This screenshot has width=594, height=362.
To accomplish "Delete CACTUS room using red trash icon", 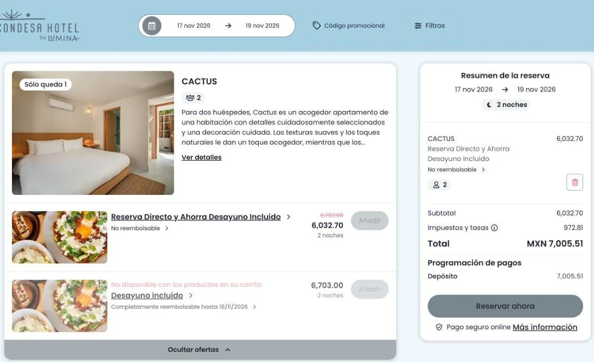I will point(574,182).
